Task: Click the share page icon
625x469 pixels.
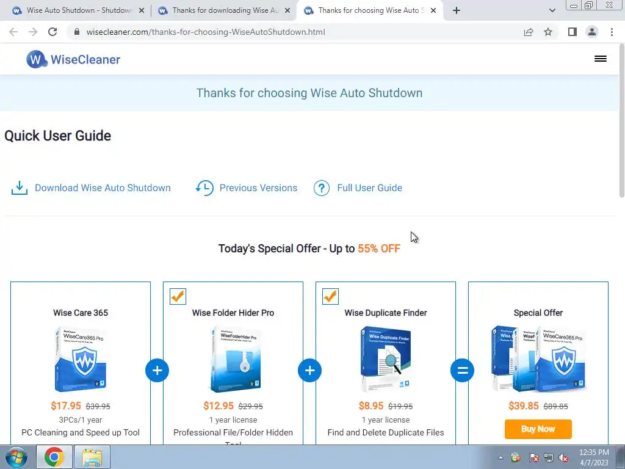Action: 529,32
